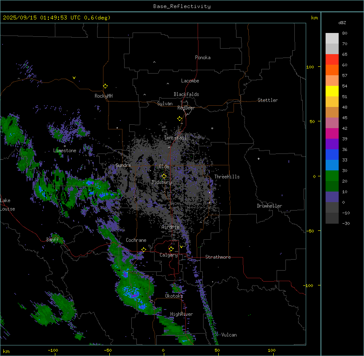Click the yellow diamond marker below Cochrane

(144, 250)
